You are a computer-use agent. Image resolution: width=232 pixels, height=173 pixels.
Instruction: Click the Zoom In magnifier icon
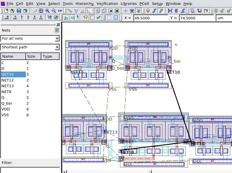[47, 11]
